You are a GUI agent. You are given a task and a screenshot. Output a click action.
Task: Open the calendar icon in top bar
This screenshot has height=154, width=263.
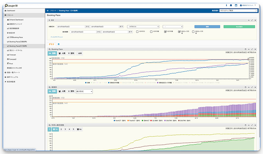pos(236,5)
